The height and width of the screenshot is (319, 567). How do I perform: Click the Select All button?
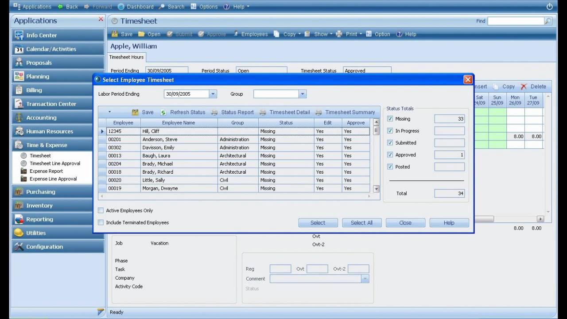[361, 223]
